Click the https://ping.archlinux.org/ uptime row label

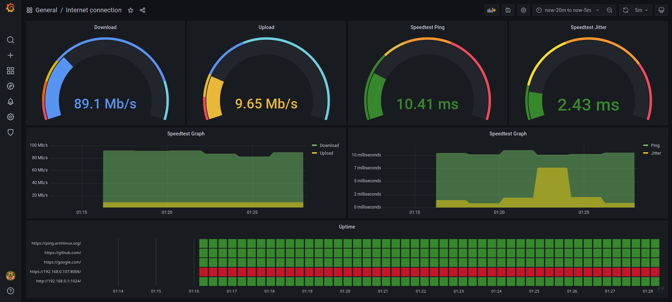pyautogui.click(x=56, y=243)
